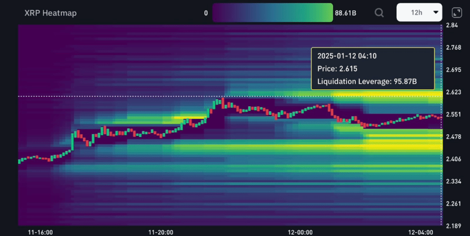The image size is (470, 236).
Task: Open the 12h timeframe dropdown
Action: click(x=419, y=12)
